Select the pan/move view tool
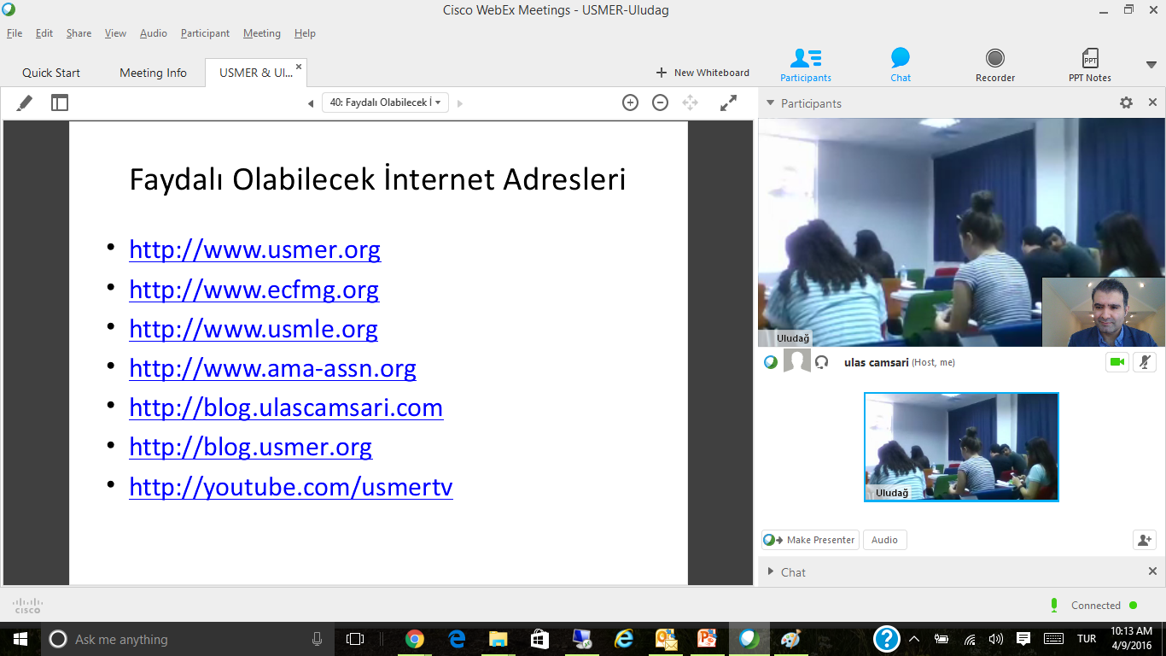The height and width of the screenshot is (656, 1166). [x=690, y=102]
